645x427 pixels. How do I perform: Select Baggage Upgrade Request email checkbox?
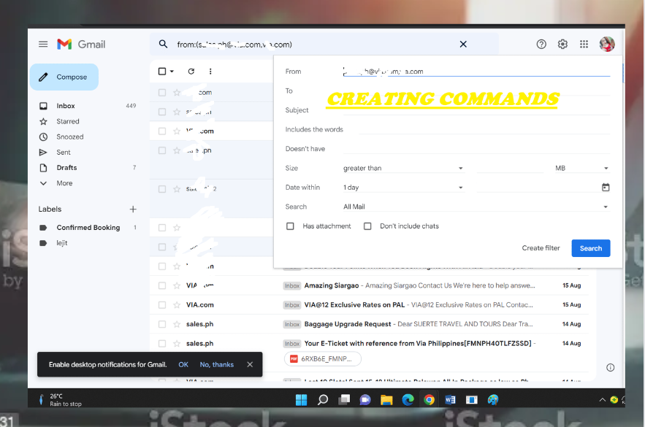click(x=162, y=324)
